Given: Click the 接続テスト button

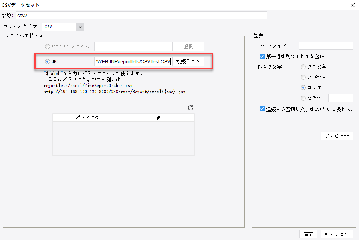Looking at the screenshot, I should tap(188, 61).
